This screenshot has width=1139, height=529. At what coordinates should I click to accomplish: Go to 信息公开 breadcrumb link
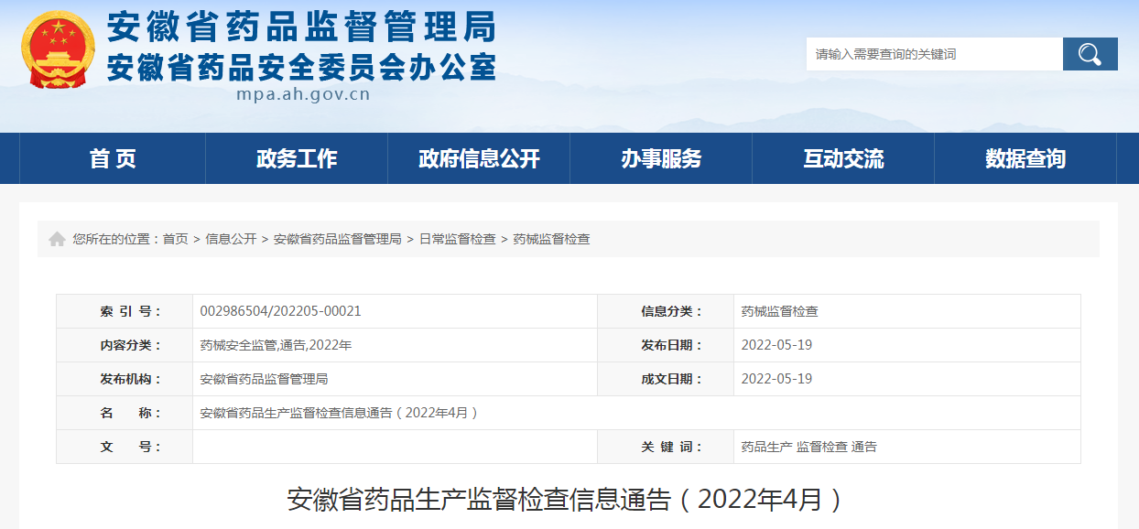pos(231,239)
